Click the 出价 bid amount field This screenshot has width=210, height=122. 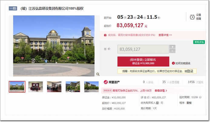(143, 49)
